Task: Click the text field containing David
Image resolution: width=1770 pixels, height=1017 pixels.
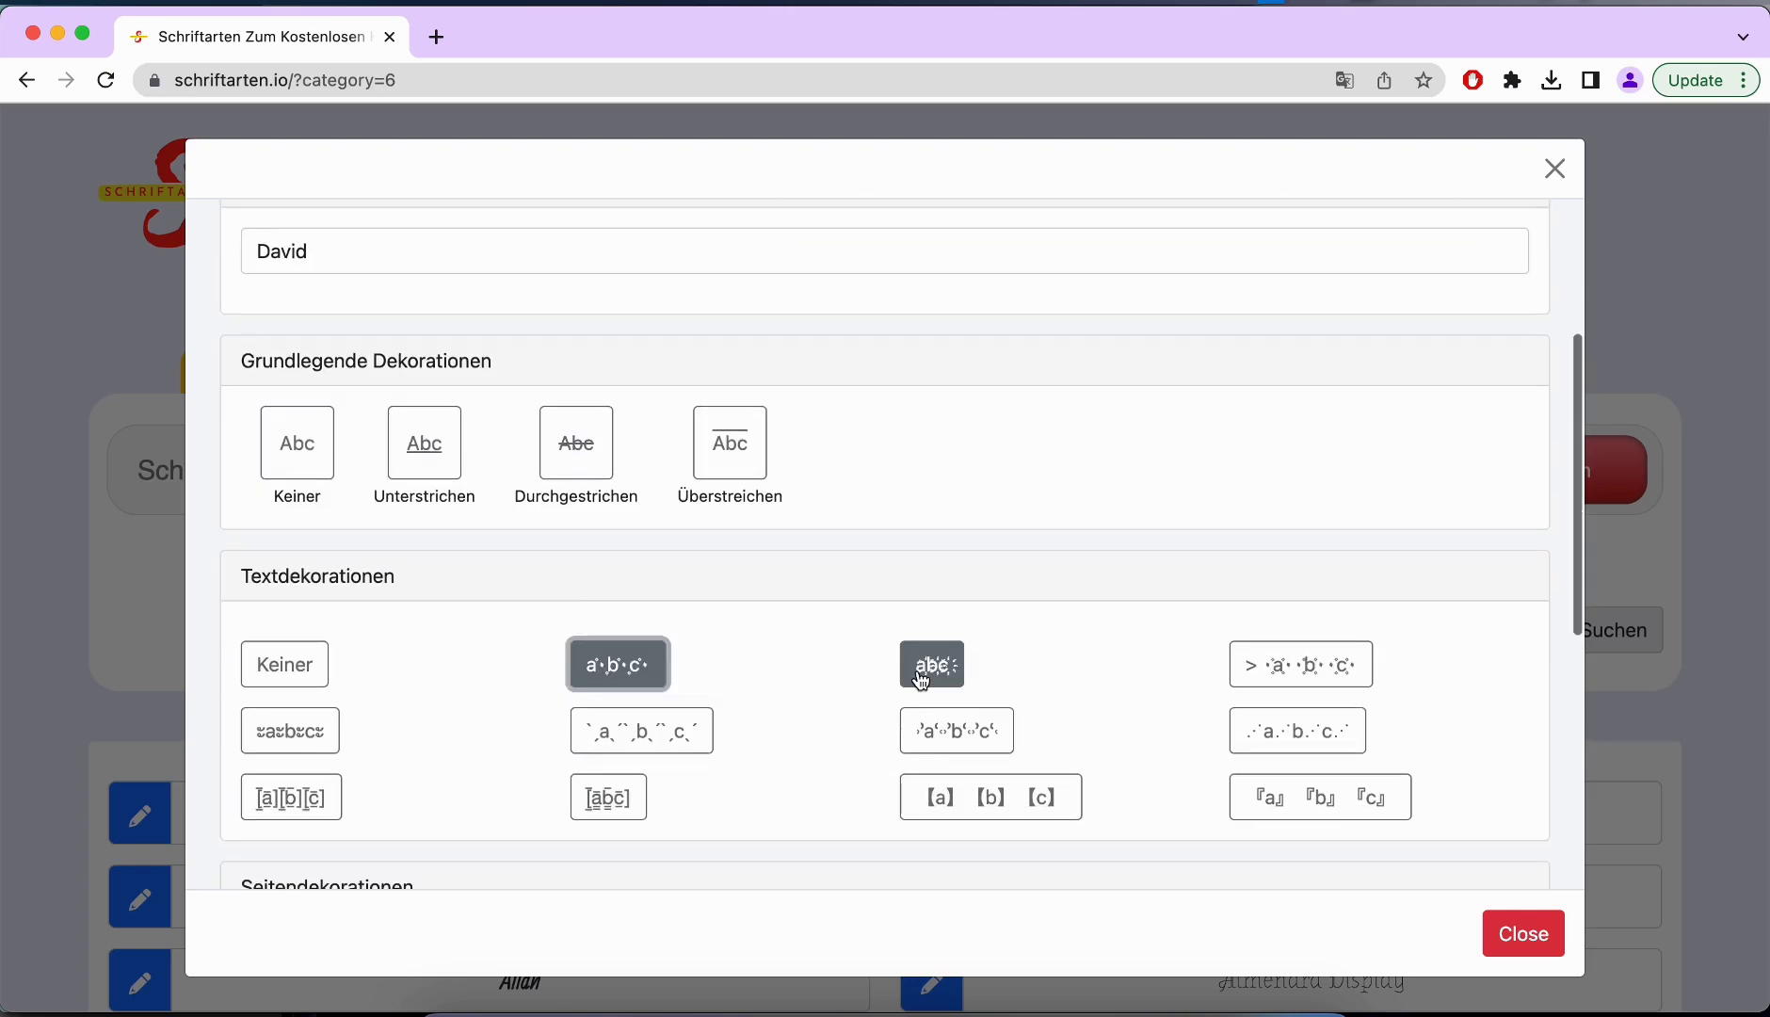Action: (x=884, y=251)
